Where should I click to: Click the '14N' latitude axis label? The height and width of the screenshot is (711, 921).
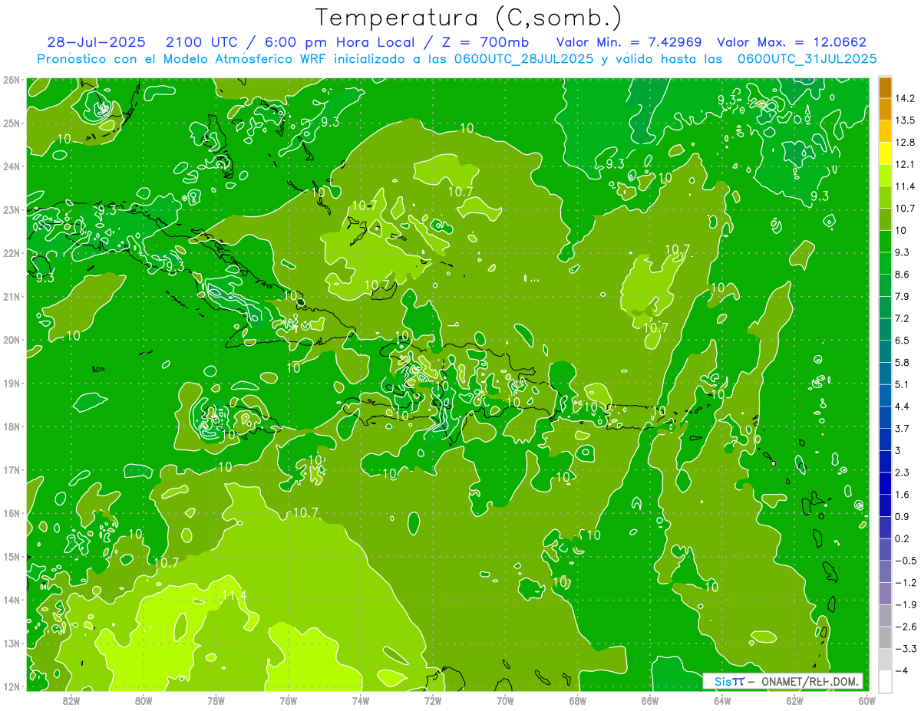click(x=12, y=600)
